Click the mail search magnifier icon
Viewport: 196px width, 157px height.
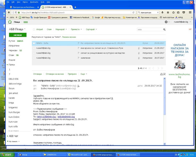pos(164,30)
